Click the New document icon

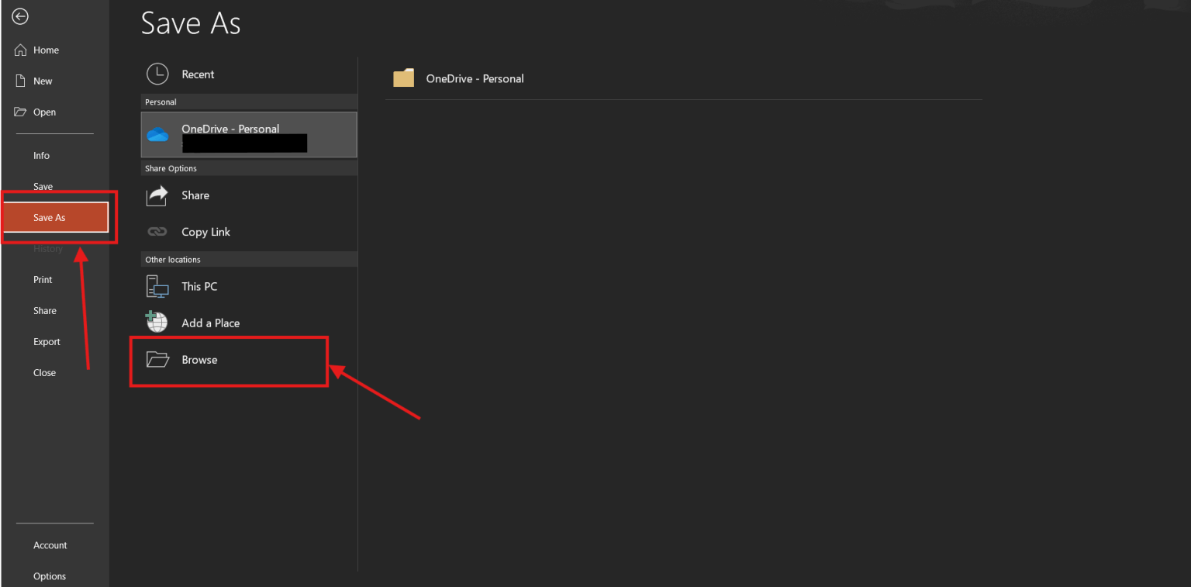point(20,80)
